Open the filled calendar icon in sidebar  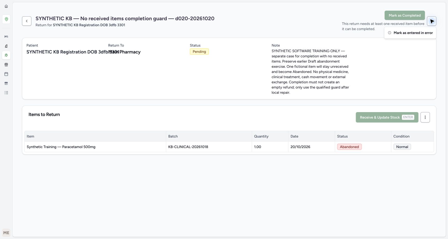(x=6, y=83)
